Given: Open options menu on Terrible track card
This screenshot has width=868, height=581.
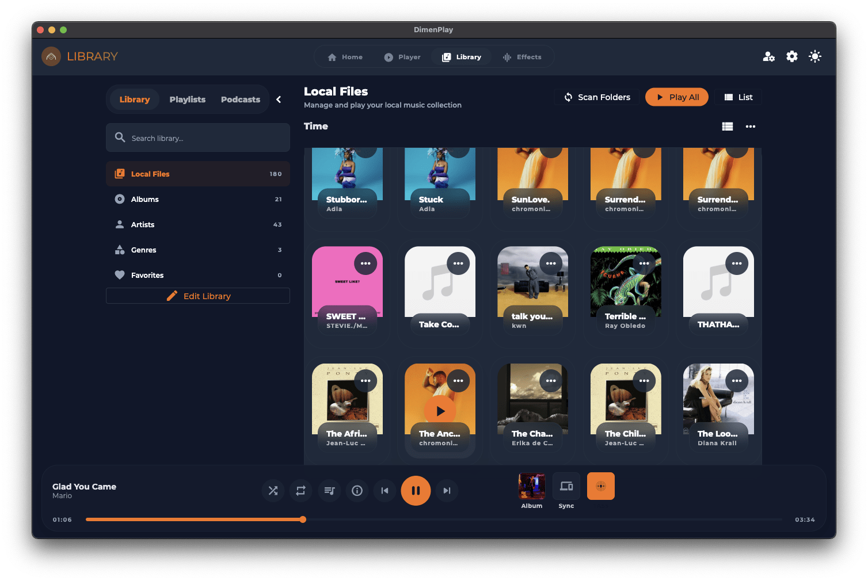Looking at the screenshot, I should (x=644, y=263).
